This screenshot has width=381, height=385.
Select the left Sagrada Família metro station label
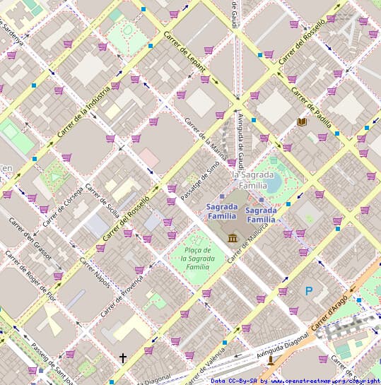point(222,211)
